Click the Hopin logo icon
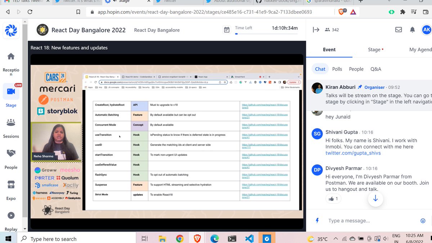This screenshot has height=243, width=432. [11, 30]
